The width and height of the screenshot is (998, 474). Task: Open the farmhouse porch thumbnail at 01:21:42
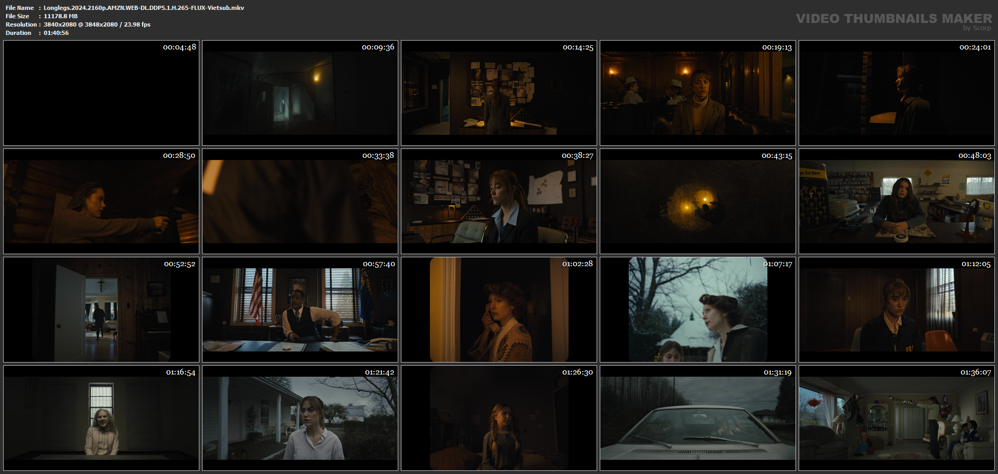click(300, 418)
